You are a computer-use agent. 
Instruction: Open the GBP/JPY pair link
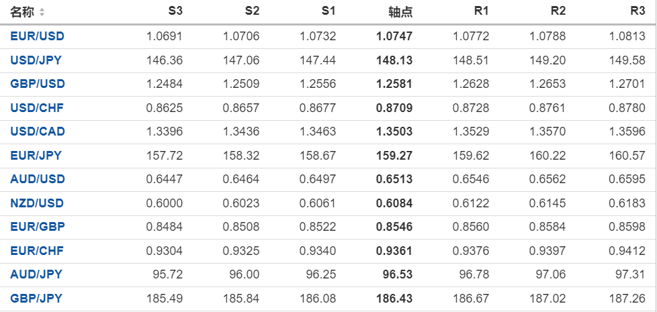tap(36, 299)
